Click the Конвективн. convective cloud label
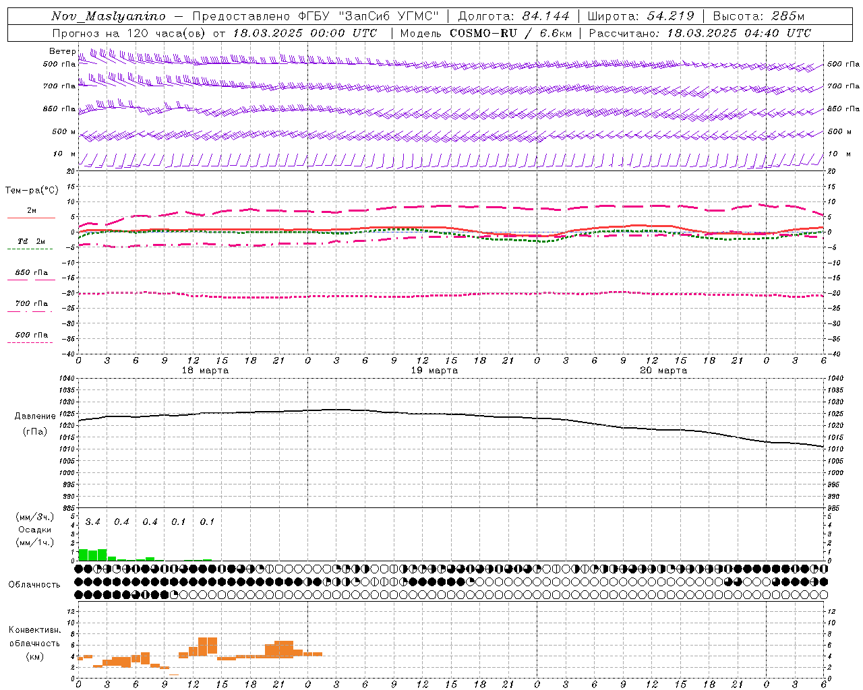Screen dimensions: 863x690 click(x=34, y=630)
